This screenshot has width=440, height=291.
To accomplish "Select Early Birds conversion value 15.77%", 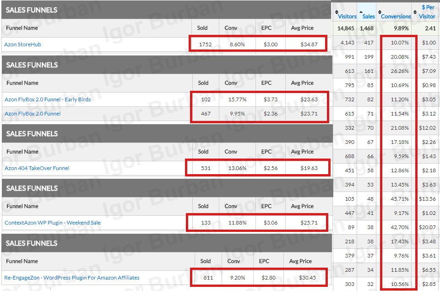I will tap(237, 99).
